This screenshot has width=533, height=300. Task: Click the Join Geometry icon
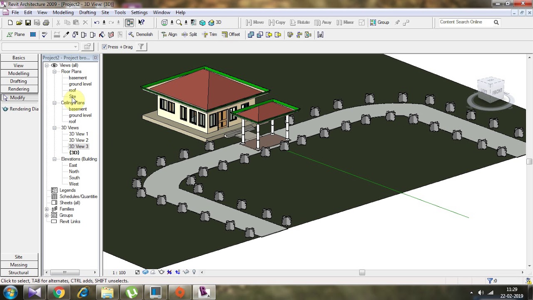(x=251, y=35)
